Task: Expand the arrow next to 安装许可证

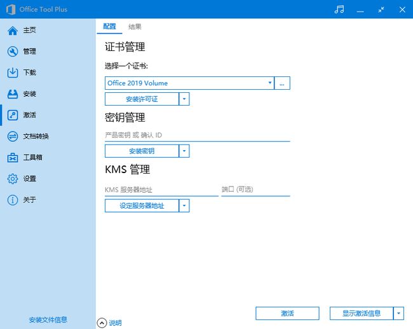Action: point(184,99)
